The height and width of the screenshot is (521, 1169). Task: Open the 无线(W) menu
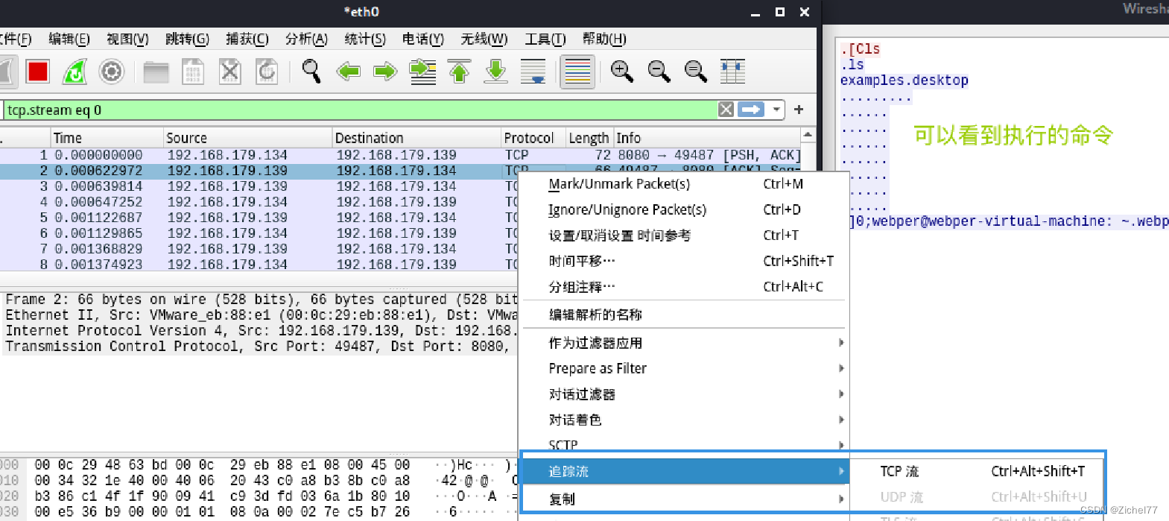coord(484,39)
